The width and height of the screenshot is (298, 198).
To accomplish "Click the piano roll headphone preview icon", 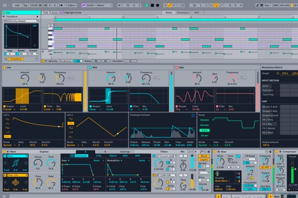I will pyautogui.click(x=51, y=25).
